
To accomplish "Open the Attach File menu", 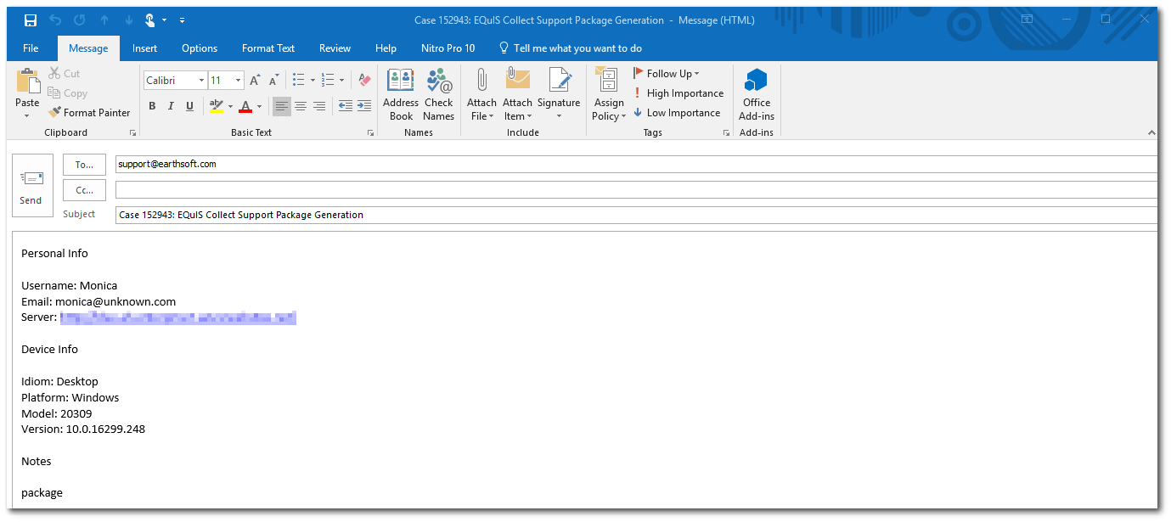I will coord(481,94).
